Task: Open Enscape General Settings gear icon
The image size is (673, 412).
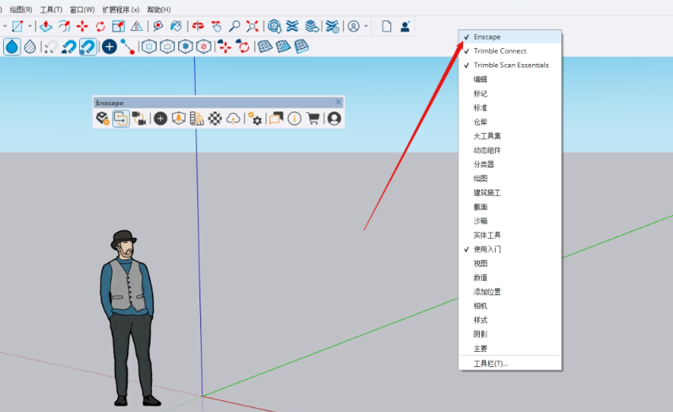Action: pos(255,119)
